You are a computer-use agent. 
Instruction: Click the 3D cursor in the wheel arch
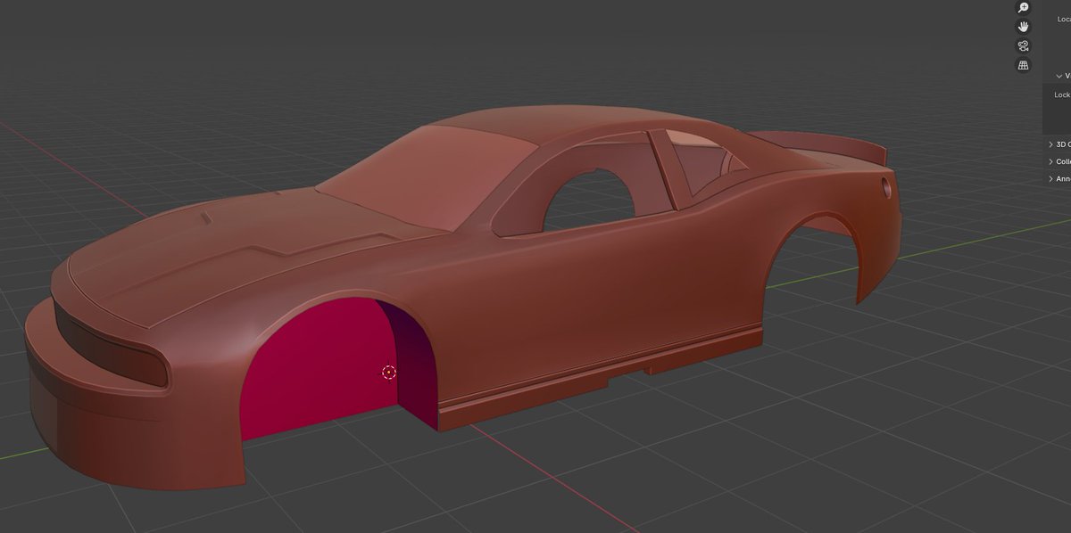click(389, 372)
